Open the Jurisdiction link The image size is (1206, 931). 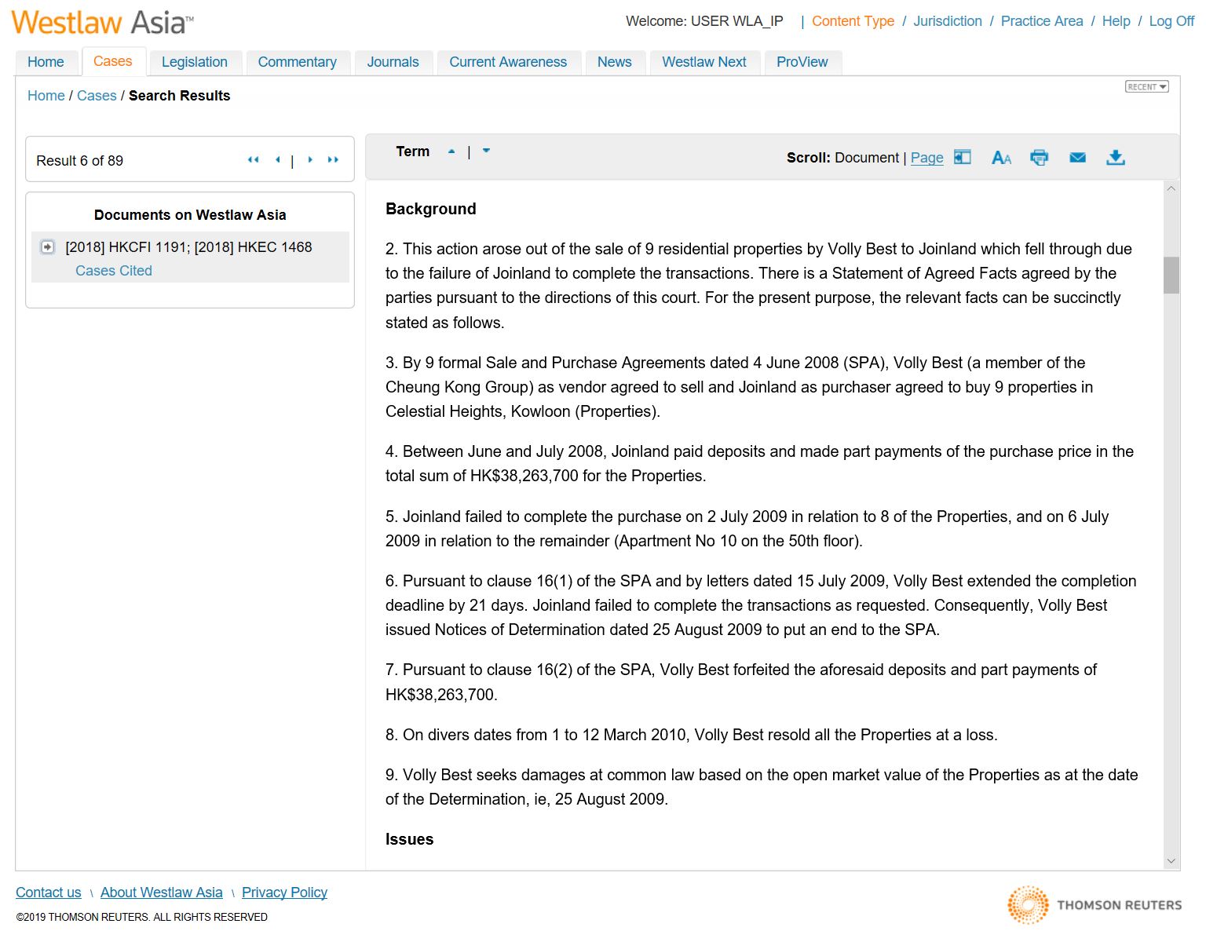click(x=948, y=21)
